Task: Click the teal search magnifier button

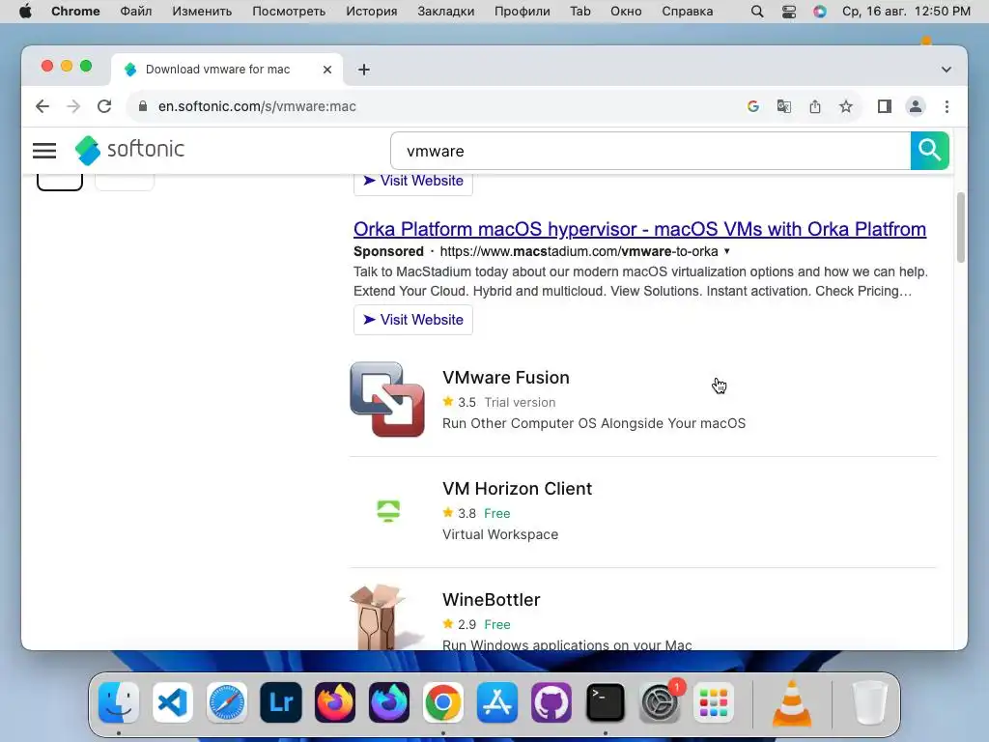Action: pos(929,151)
